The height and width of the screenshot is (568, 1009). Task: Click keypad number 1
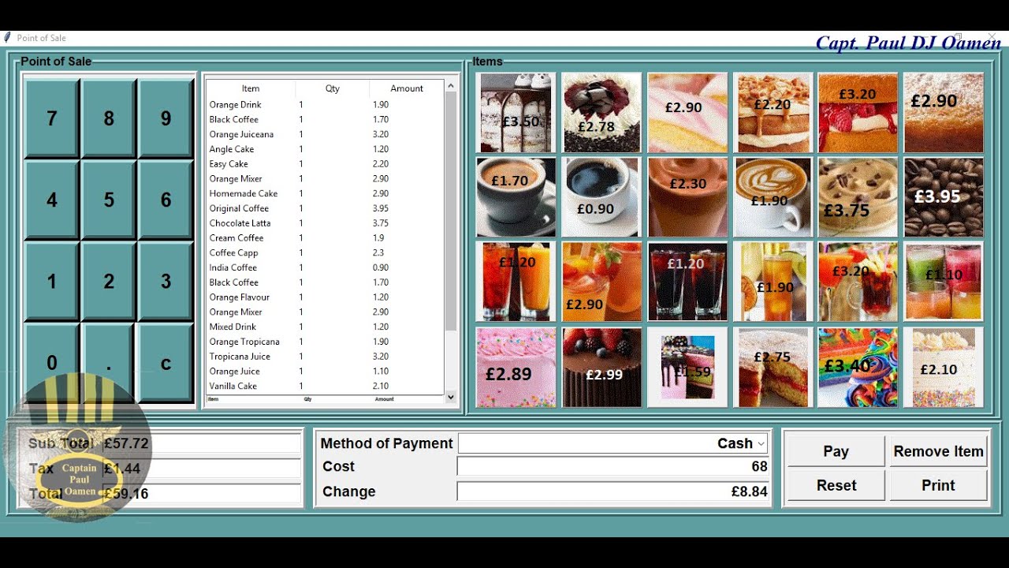click(52, 281)
